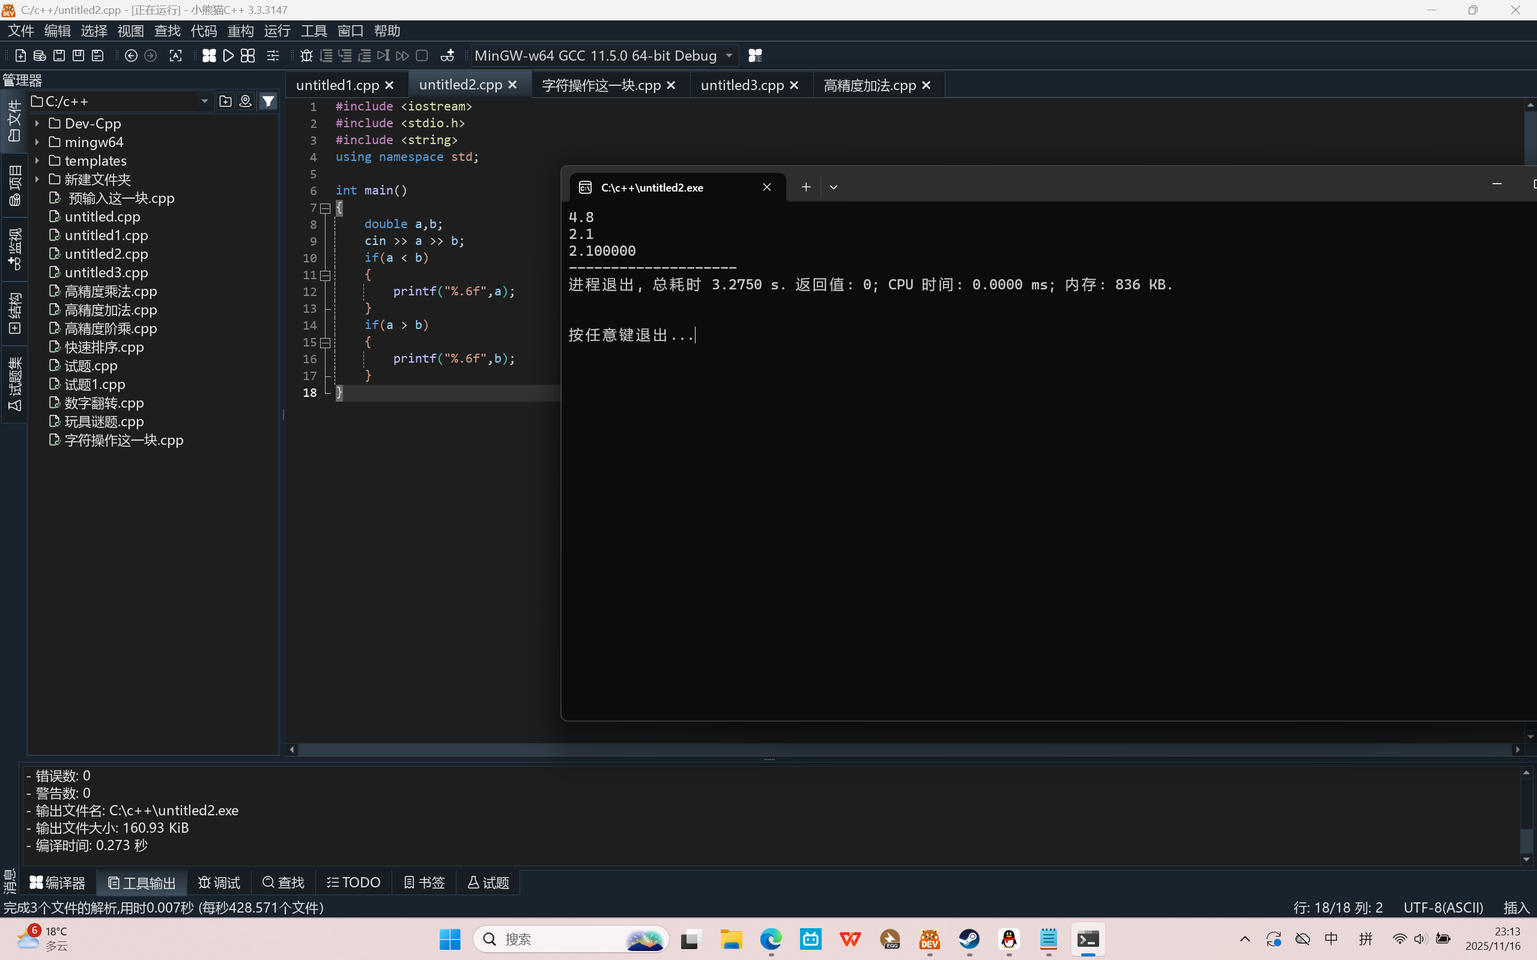1537x960 pixels.
Task: Expand the Dev-Cpp folder in tree
Action: click(37, 124)
